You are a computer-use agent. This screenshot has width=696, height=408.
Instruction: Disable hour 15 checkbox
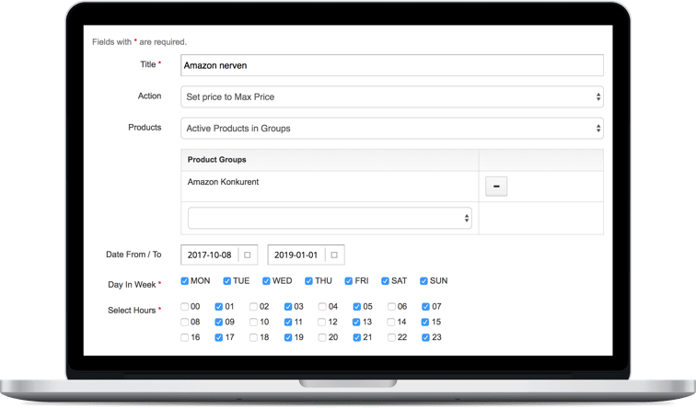click(425, 322)
